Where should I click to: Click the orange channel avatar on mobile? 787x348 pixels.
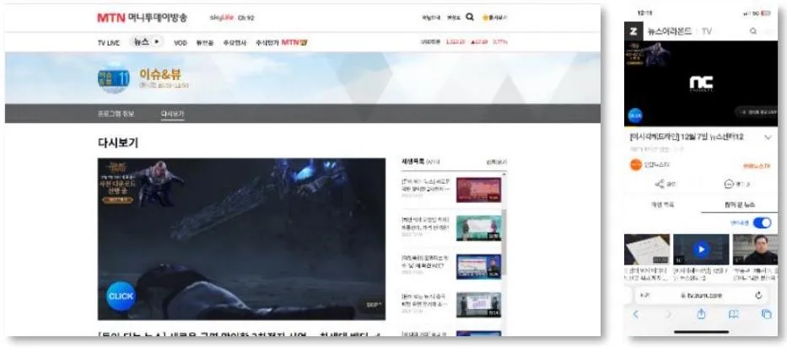pos(636,165)
